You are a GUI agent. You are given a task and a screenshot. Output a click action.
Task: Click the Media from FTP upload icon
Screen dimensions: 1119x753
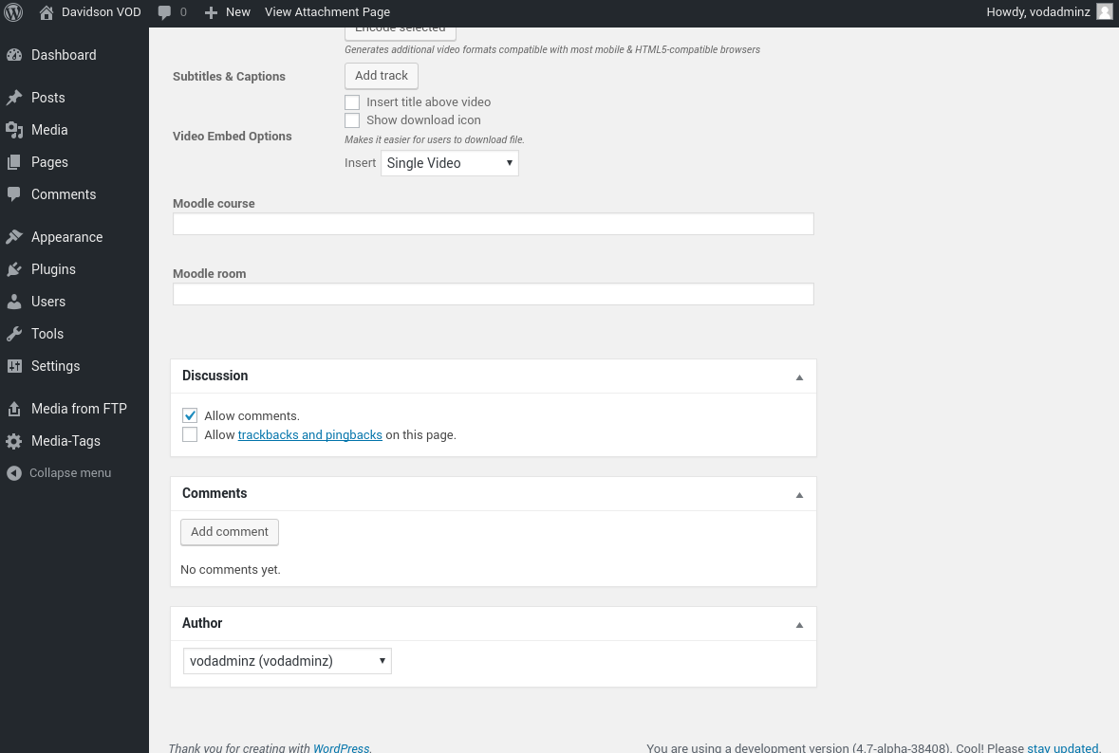14,409
